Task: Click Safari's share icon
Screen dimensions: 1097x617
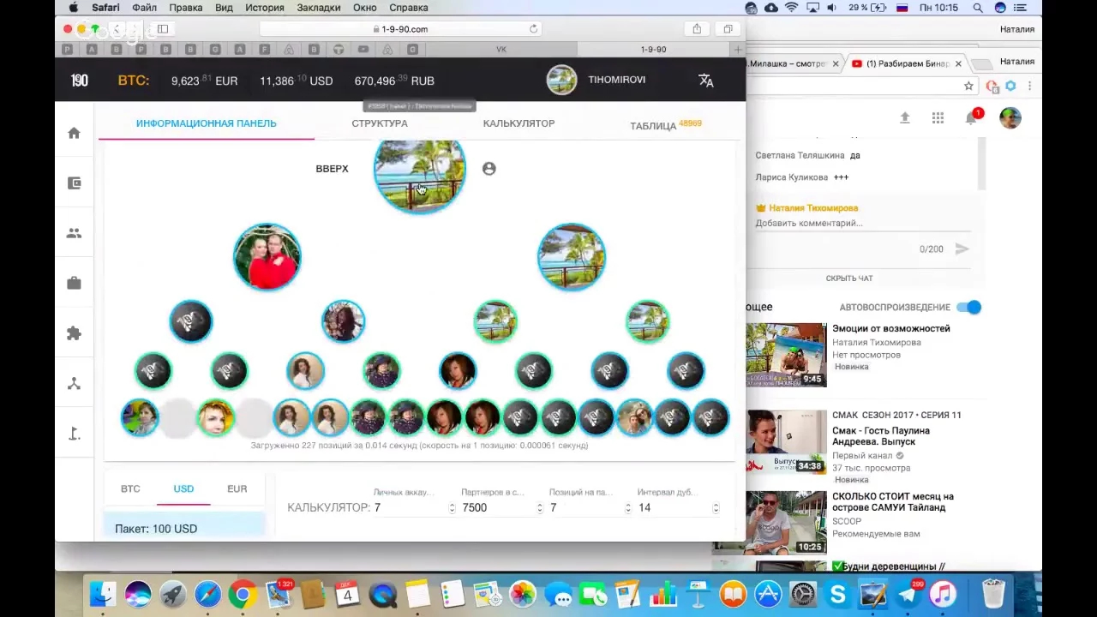Action: [697, 28]
